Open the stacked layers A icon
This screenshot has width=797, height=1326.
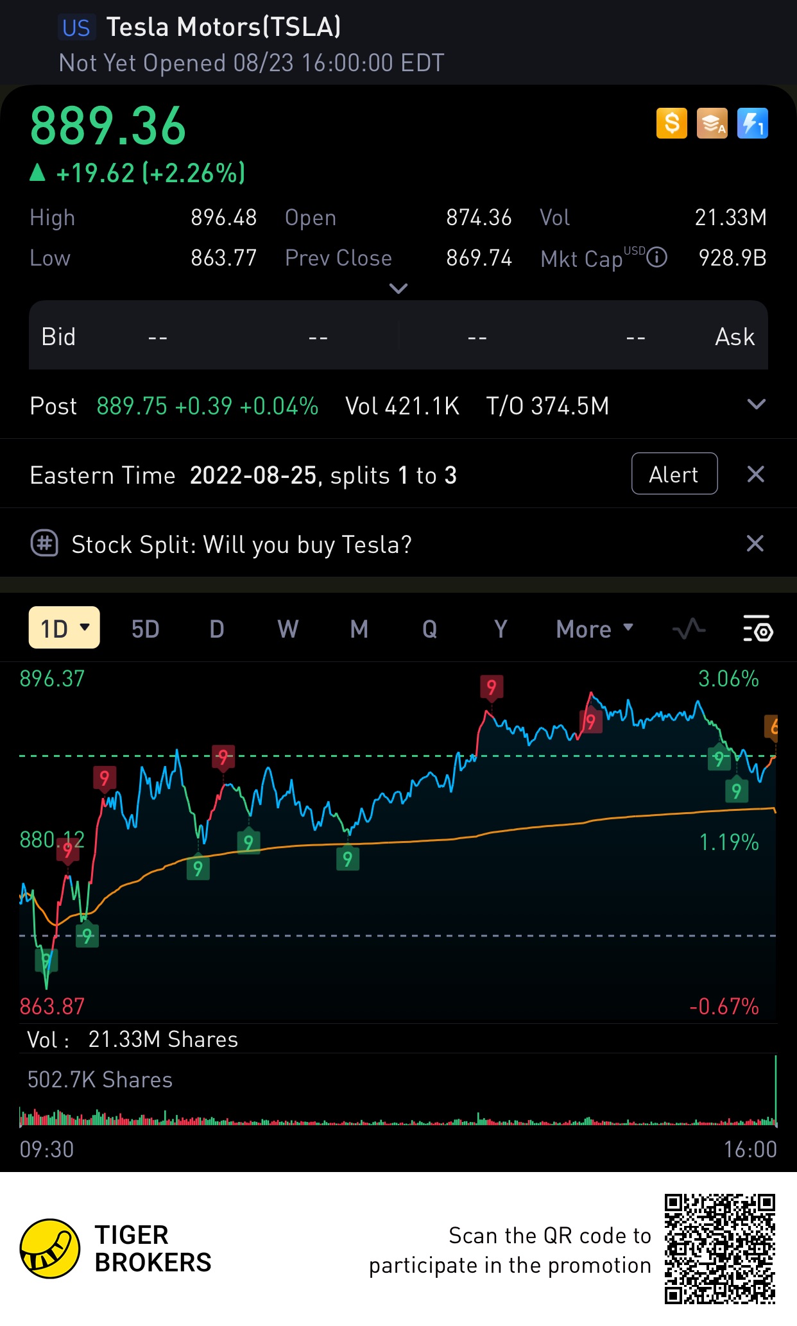coord(712,123)
